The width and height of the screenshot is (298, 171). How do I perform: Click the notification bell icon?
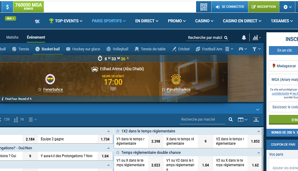click(244, 37)
